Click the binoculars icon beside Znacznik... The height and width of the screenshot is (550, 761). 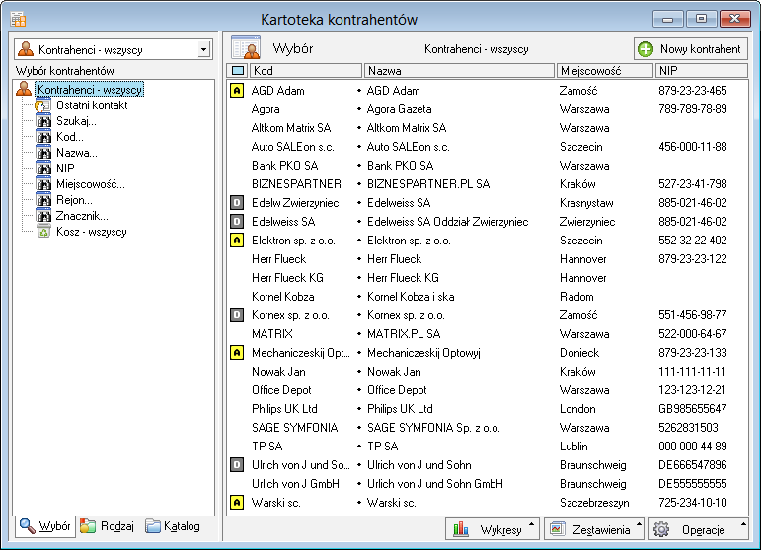click(x=43, y=216)
